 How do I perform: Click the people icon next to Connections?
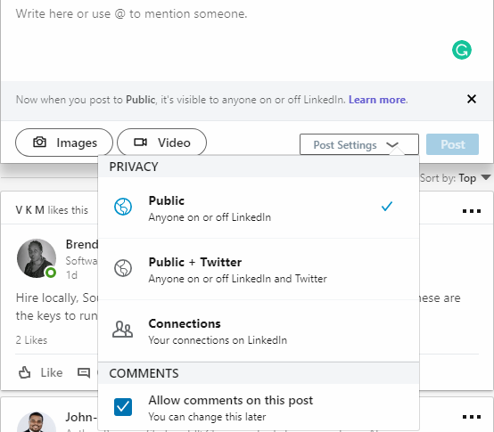[122, 330]
